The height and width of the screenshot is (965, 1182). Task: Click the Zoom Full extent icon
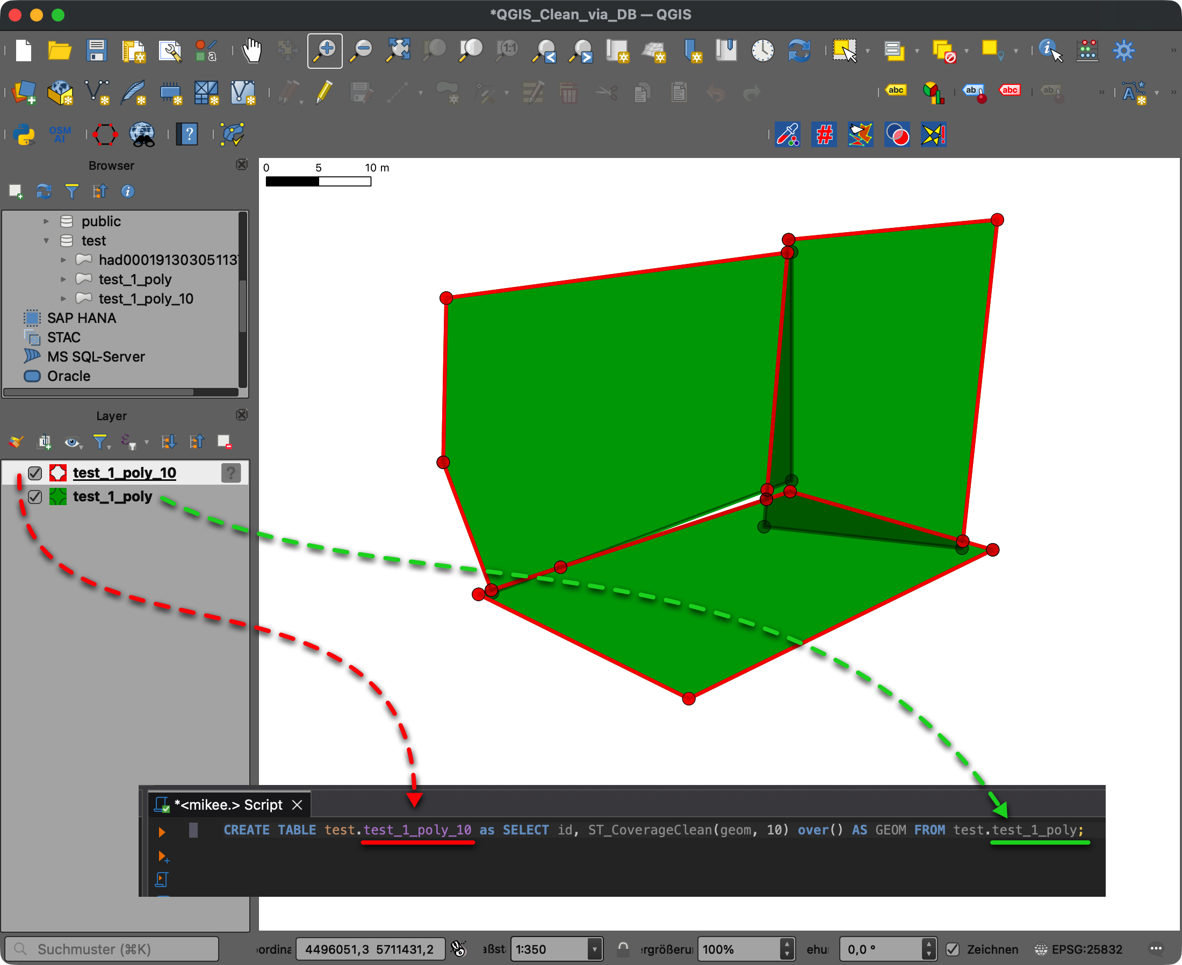[x=398, y=51]
